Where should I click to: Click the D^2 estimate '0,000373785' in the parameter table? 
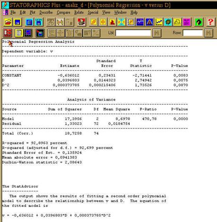tap(66, 85)
